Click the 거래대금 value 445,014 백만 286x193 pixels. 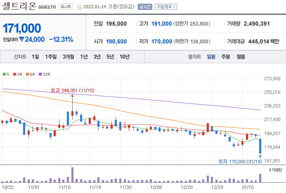[264, 41]
